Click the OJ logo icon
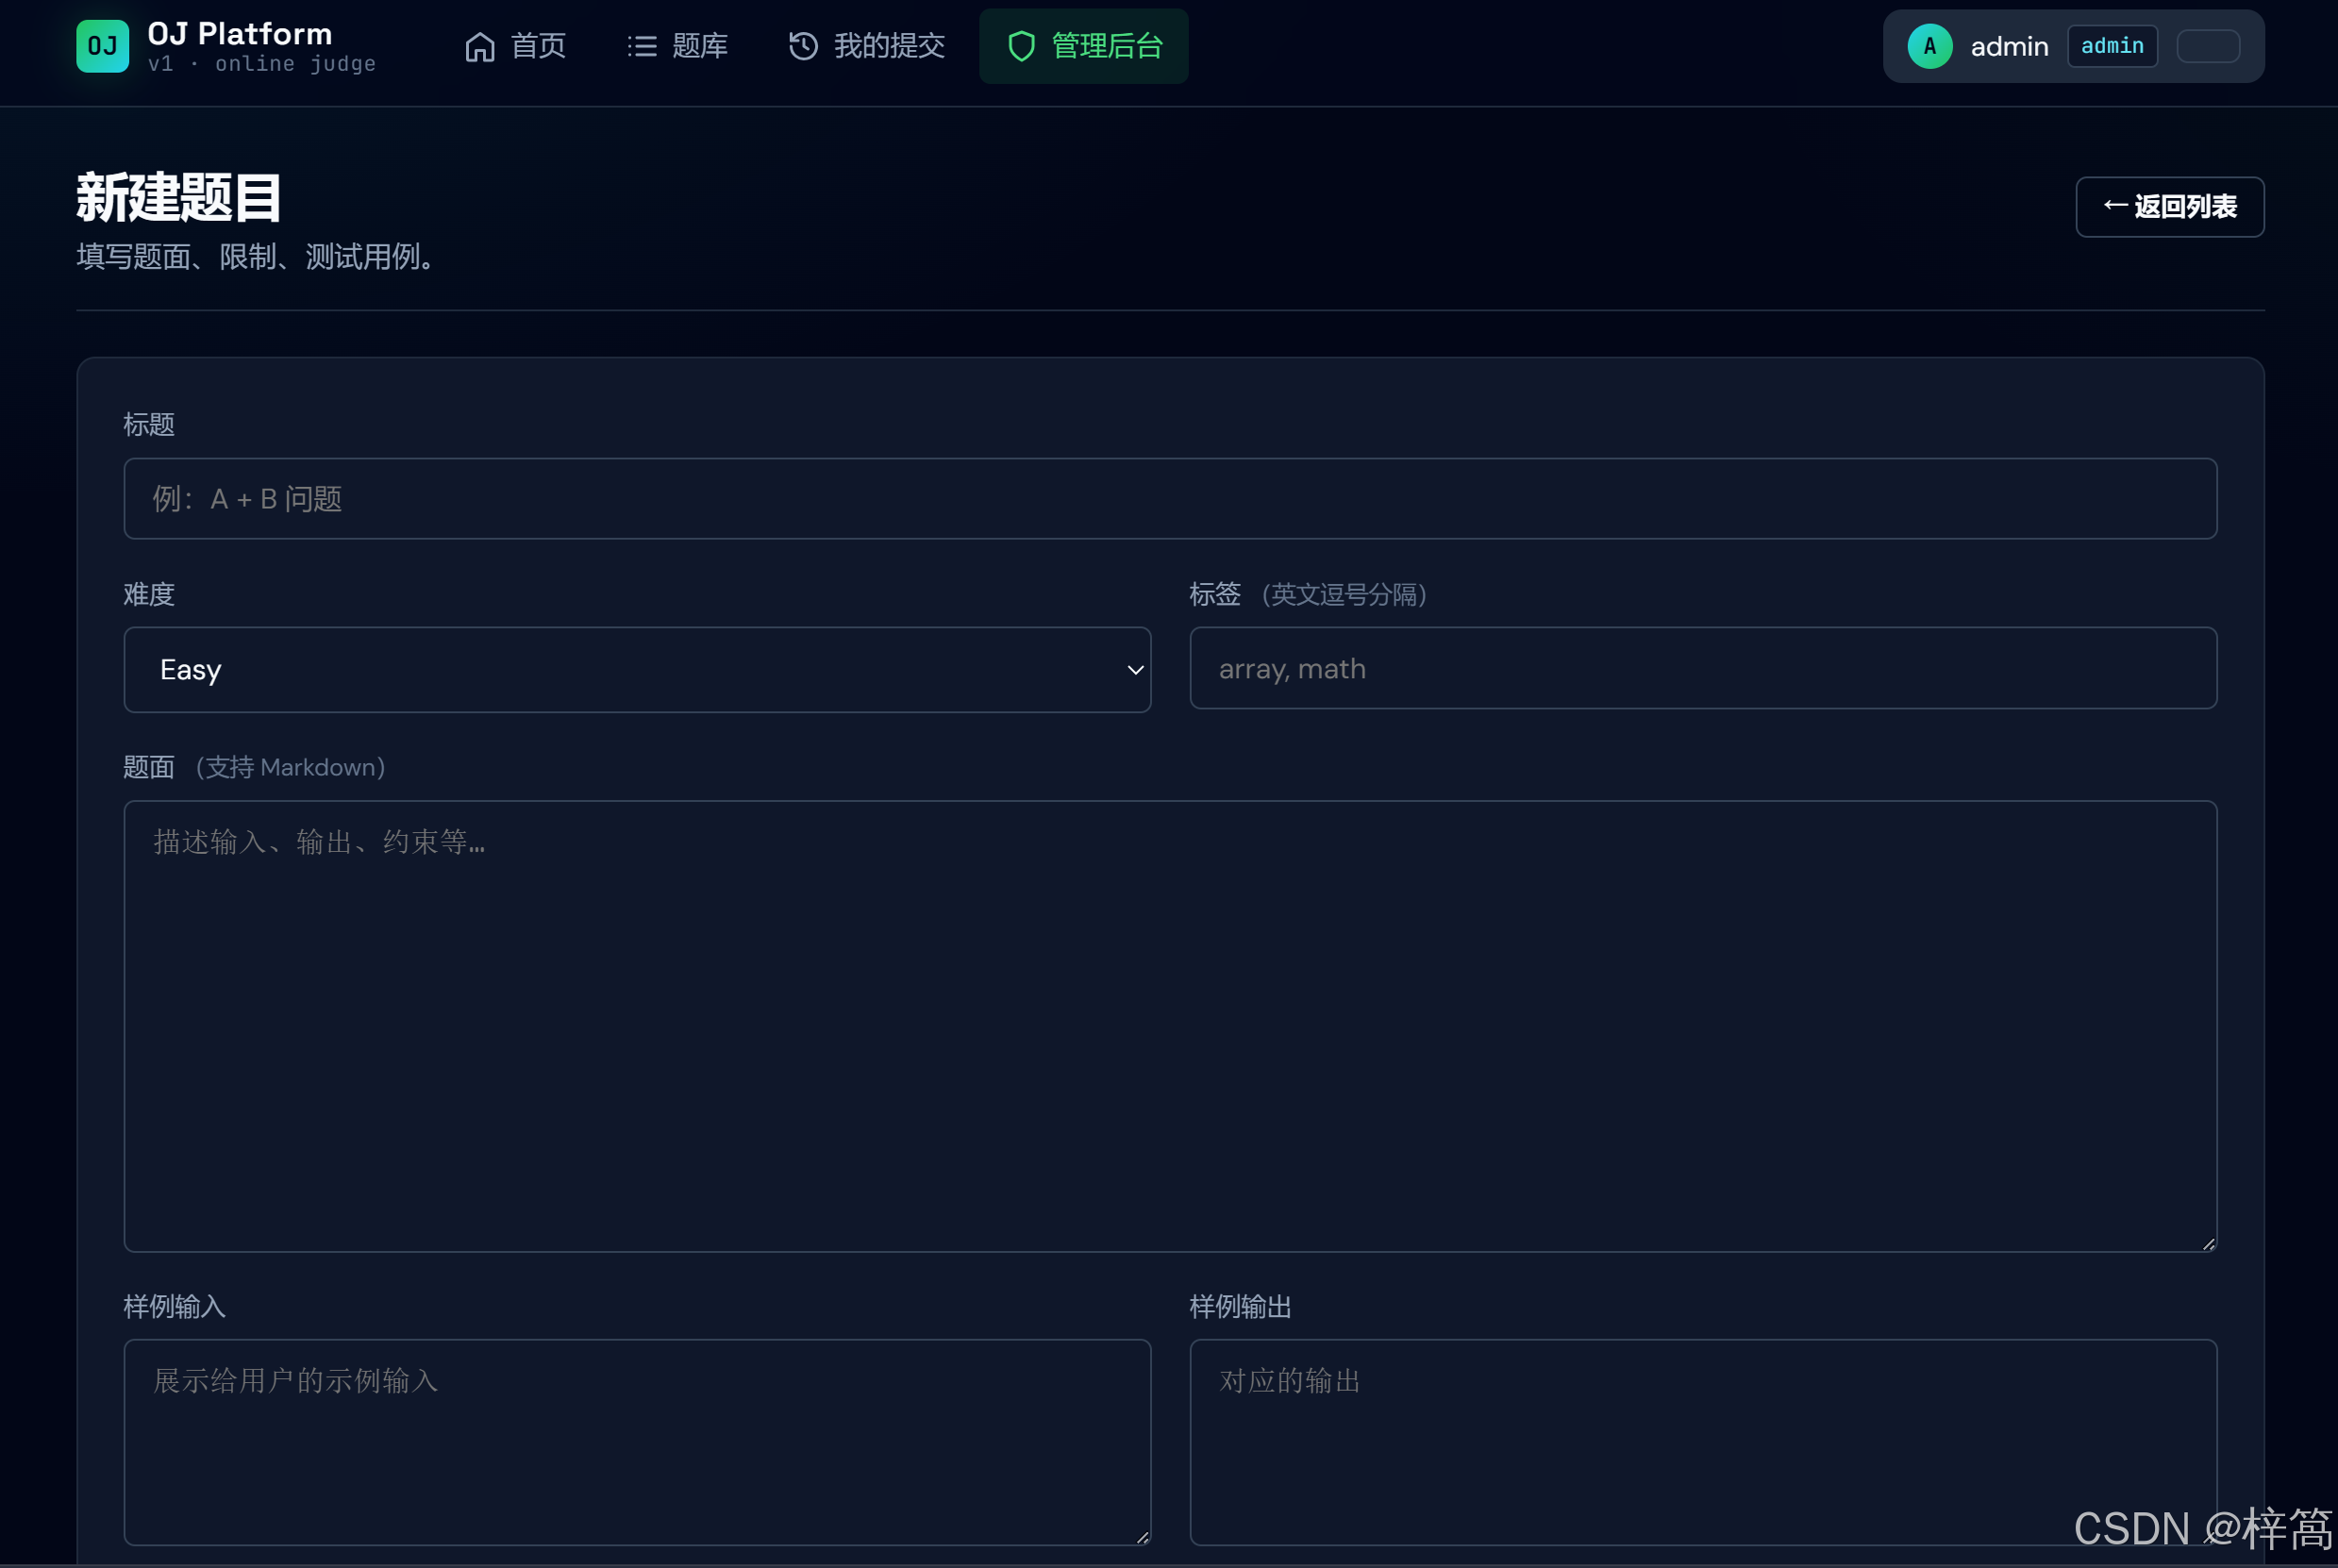Image resolution: width=2338 pixels, height=1568 pixels. (102, 46)
